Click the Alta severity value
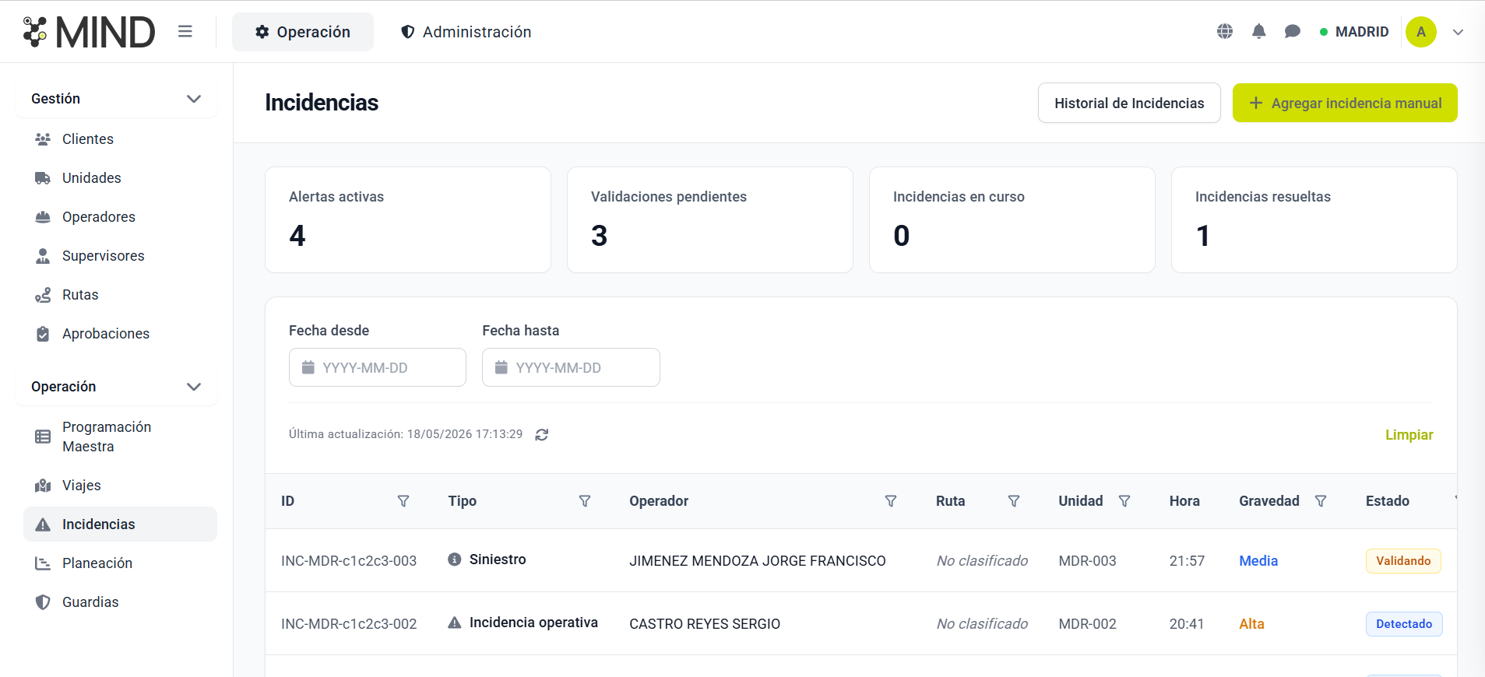Image resolution: width=1485 pixels, height=677 pixels. [1251, 624]
